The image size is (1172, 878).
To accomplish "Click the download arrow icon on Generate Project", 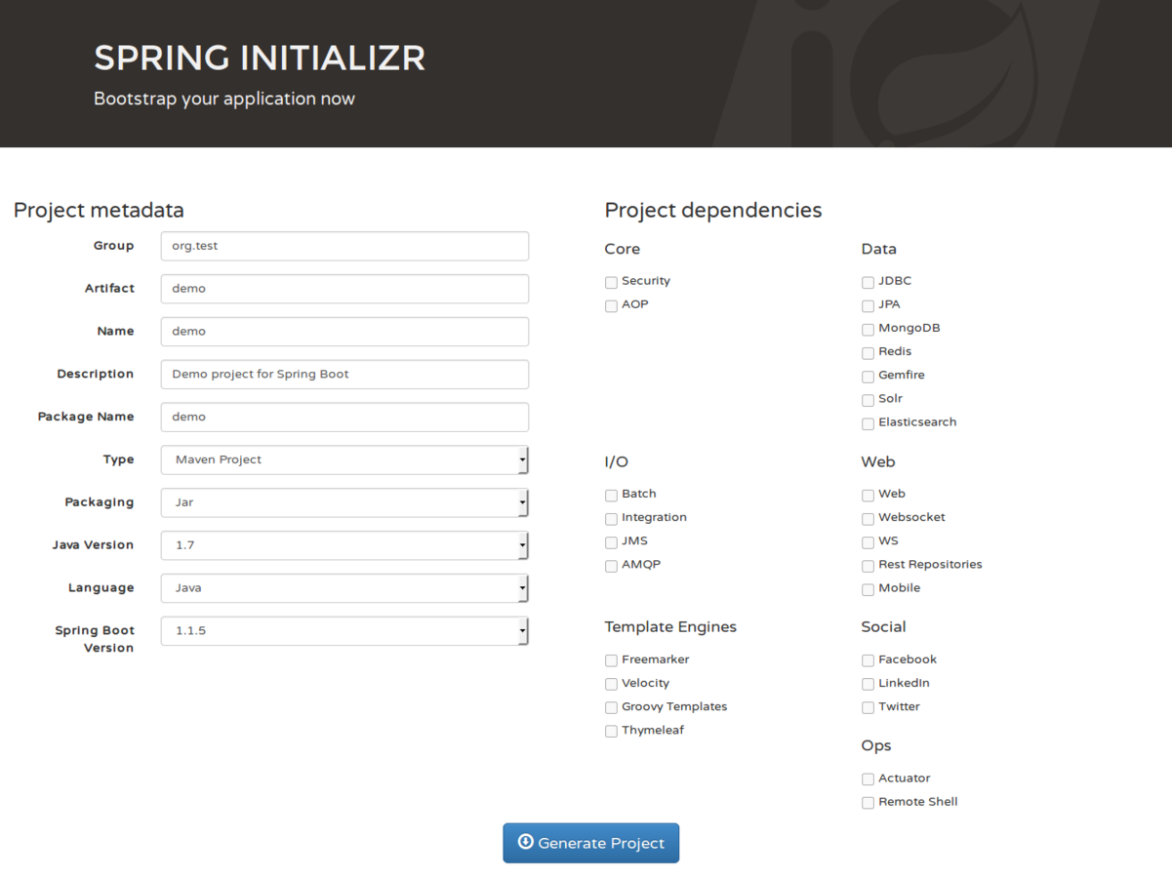I will [525, 842].
